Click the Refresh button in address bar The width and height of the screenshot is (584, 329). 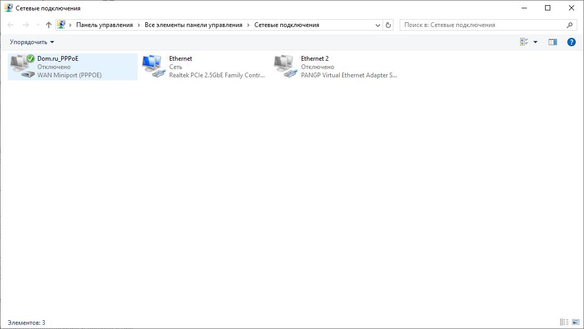tap(389, 25)
